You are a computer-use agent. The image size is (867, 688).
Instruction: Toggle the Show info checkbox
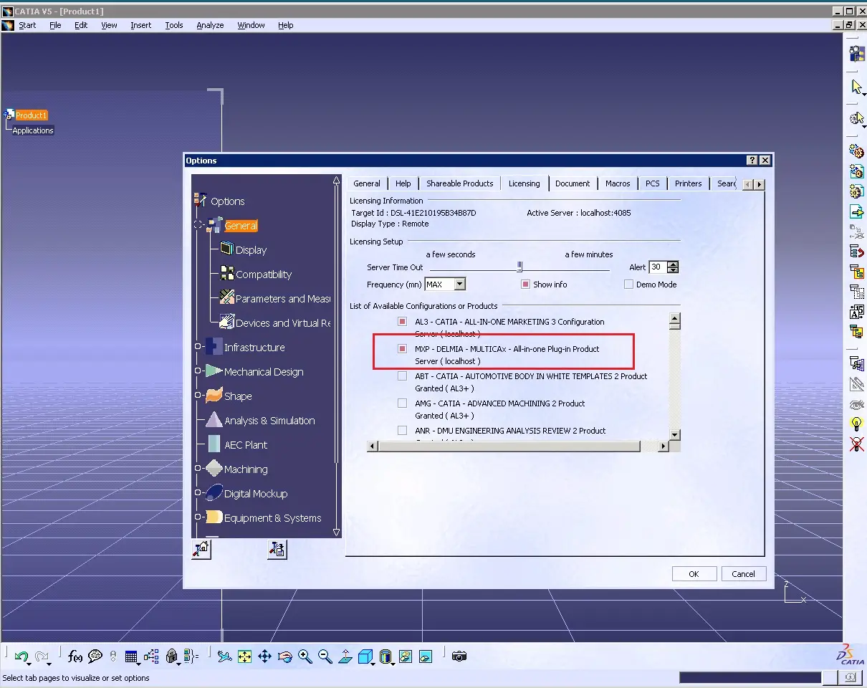[525, 285]
